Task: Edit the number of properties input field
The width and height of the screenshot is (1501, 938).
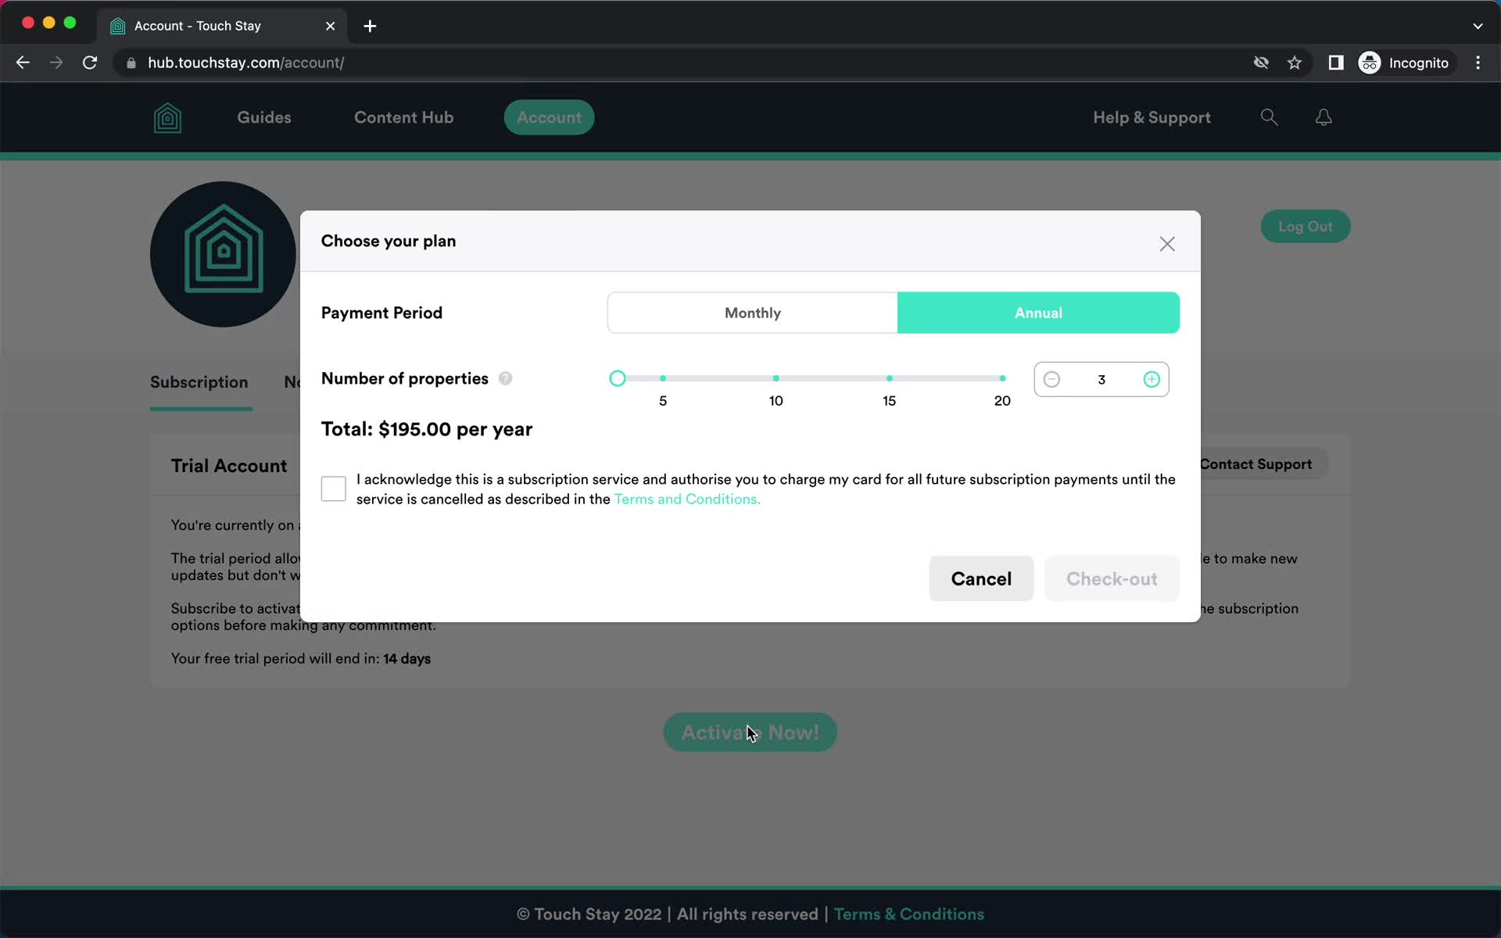Action: point(1100,378)
